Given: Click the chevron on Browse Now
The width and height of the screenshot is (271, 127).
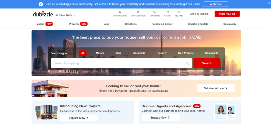Looking at the screenshot, I should [169, 117].
